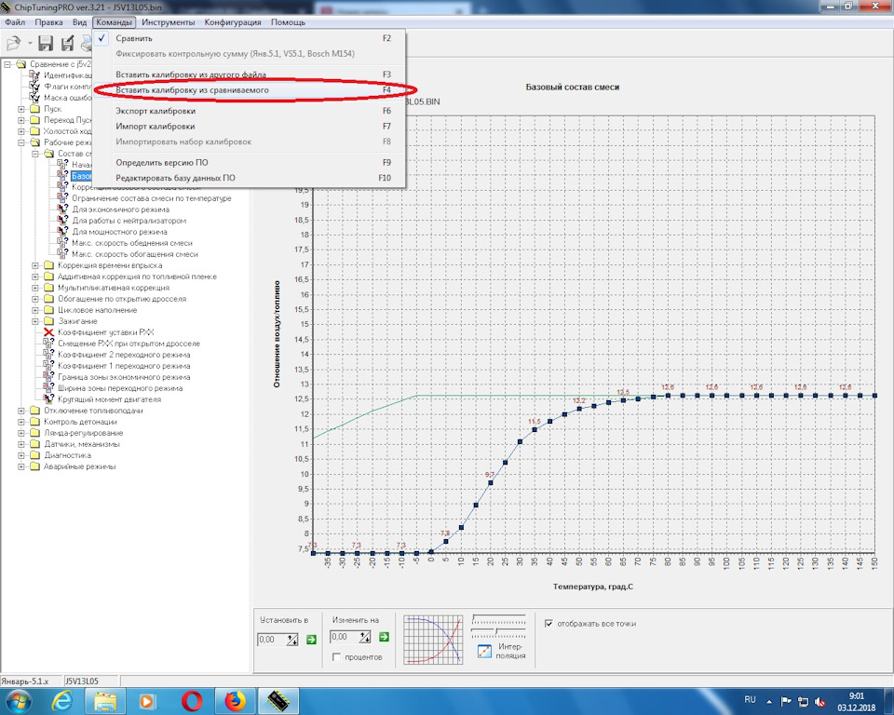Click the upper slider above Интерполяция

pyautogui.click(x=499, y=620)
